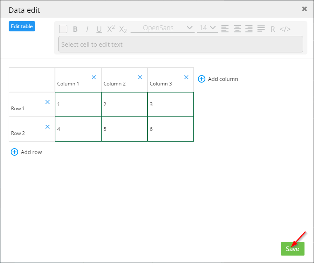Apply italic formatting

point(87,29)
